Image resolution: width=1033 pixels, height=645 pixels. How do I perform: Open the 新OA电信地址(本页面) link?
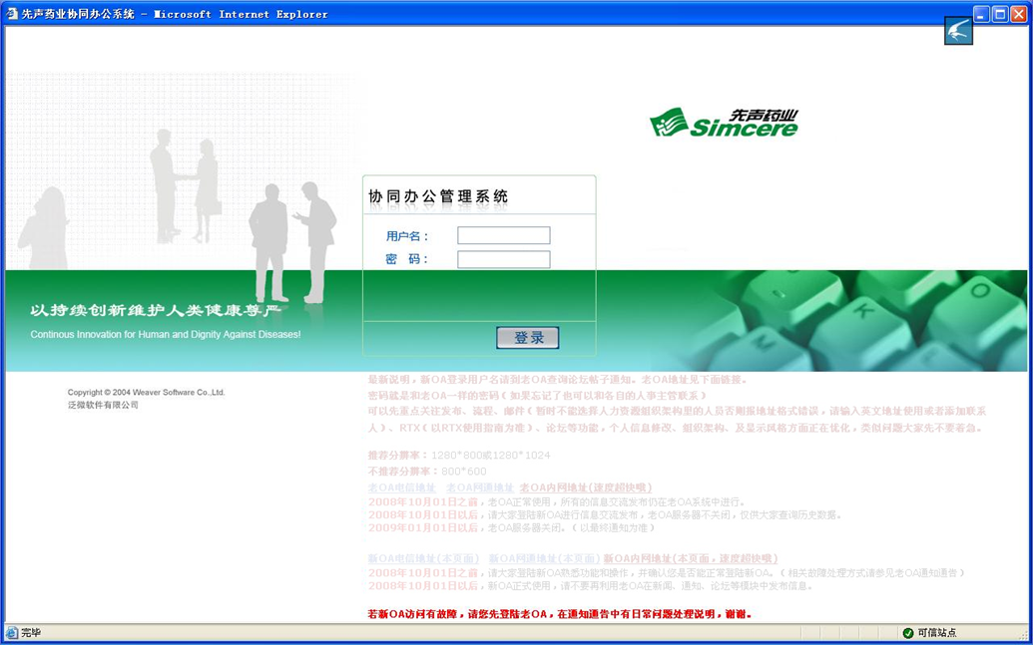[423, 559]
